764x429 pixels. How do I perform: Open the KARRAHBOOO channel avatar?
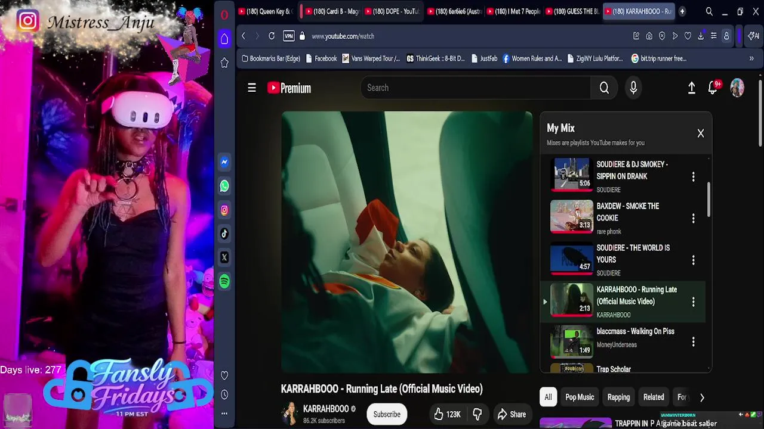click(290, 414)
